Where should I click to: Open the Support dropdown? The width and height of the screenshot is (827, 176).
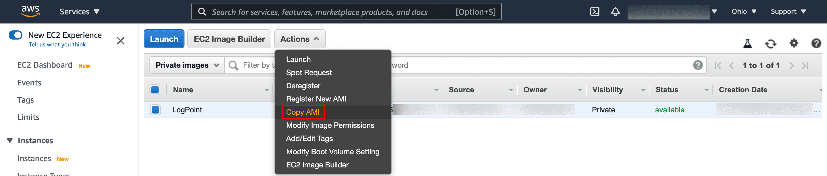click(788, 11)
